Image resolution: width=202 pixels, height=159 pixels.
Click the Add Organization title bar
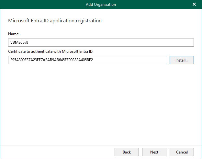(x=101, y=5)
